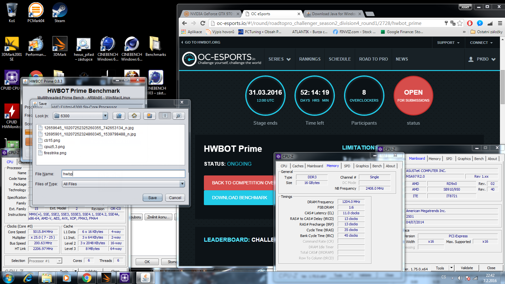Image resolution: width=505 pixels, height=284 pixels.
Task: Open hexus_pifast shortcut on the desktop
Action: coord(84,49)
